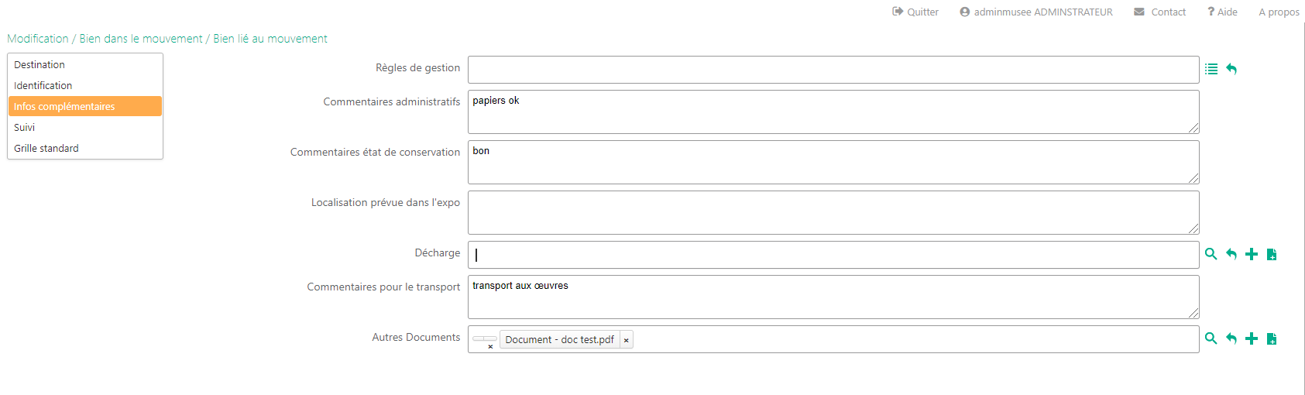1305x395 pixels.
Task: Open the Destination section
Action: point(39,65)
